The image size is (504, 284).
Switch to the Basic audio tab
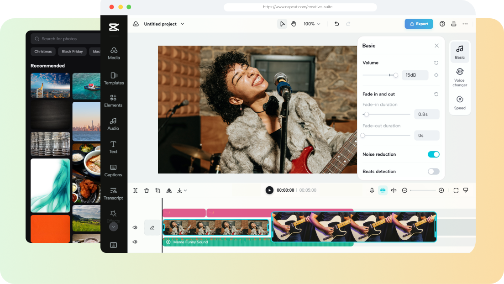tap(460, 52)
